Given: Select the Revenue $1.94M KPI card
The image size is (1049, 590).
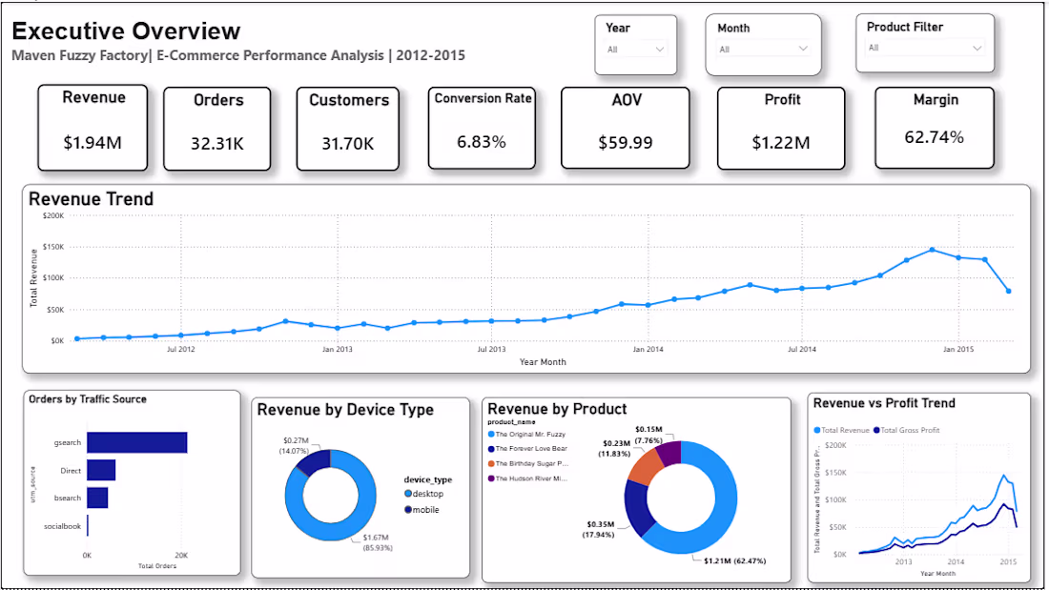Looking at the screenshot, I should 93,128.
